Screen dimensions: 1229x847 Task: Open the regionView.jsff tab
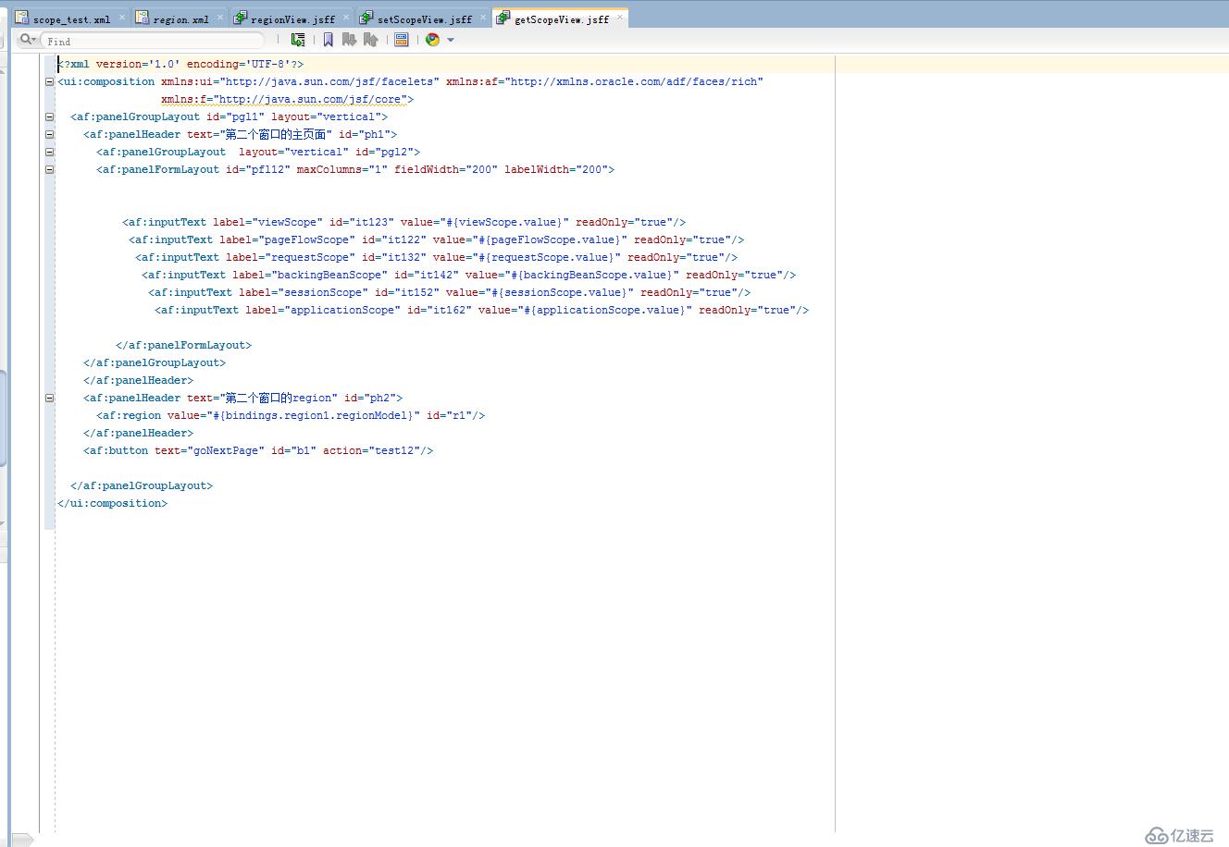pyautogui.click(x=292, y=19)
